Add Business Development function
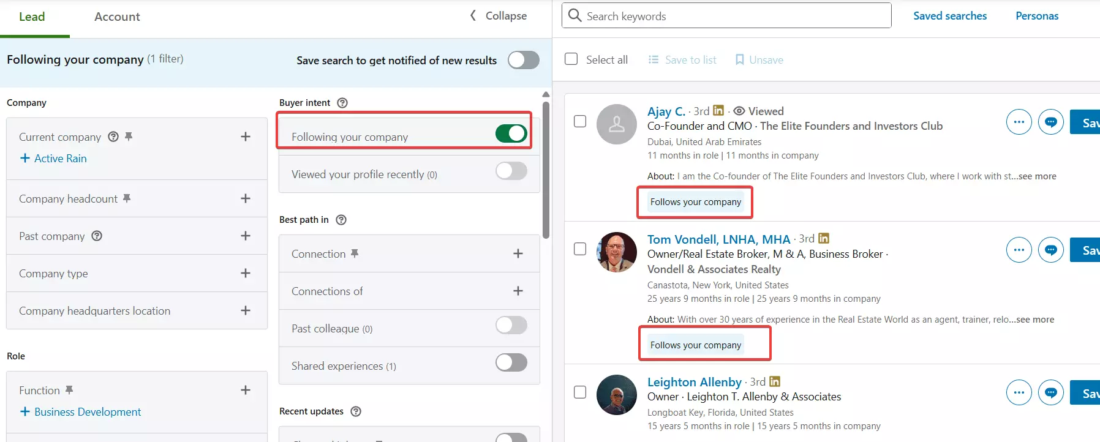1100x442 pixels. pos(80,412)
